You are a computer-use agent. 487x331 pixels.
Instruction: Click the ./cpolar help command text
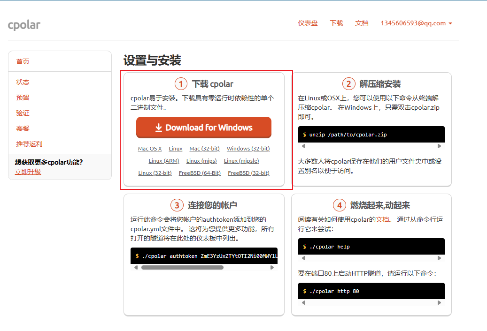330,247
